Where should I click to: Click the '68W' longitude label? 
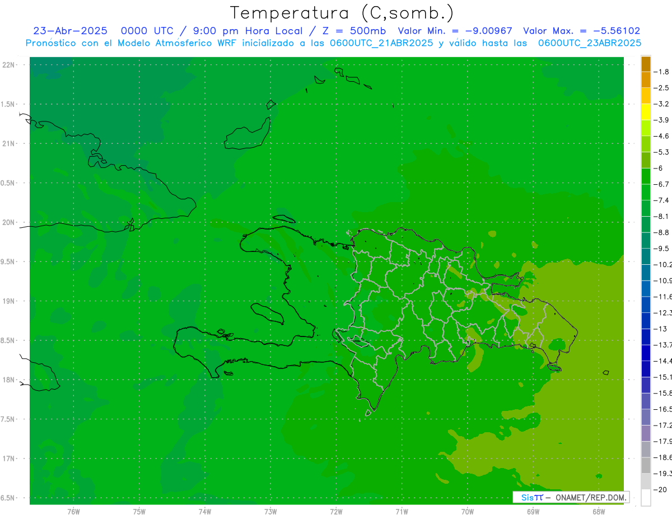click(x=599, y=511)
